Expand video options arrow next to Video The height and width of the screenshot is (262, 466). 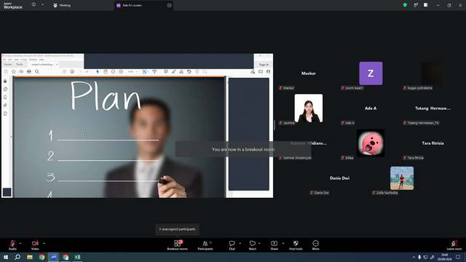44,243
